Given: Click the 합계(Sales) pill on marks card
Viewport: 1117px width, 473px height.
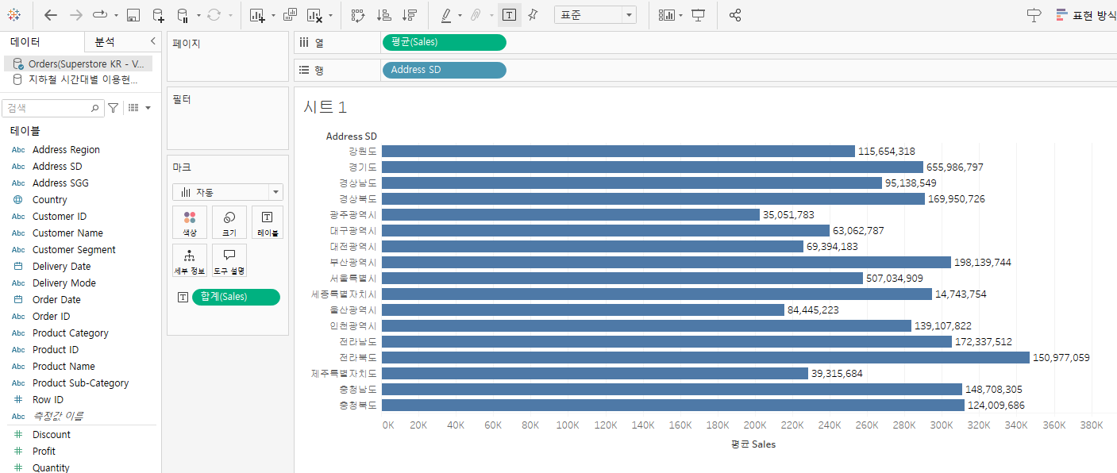Looking at the screenshot, I should click(236, 297).
